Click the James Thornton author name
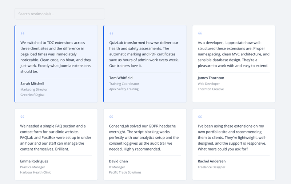This screenshot has height=184, width=291. [211, 78]
